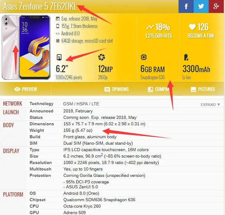225x215 pixels.
Task: Click the storage chip icon
Action: point(58,41)
